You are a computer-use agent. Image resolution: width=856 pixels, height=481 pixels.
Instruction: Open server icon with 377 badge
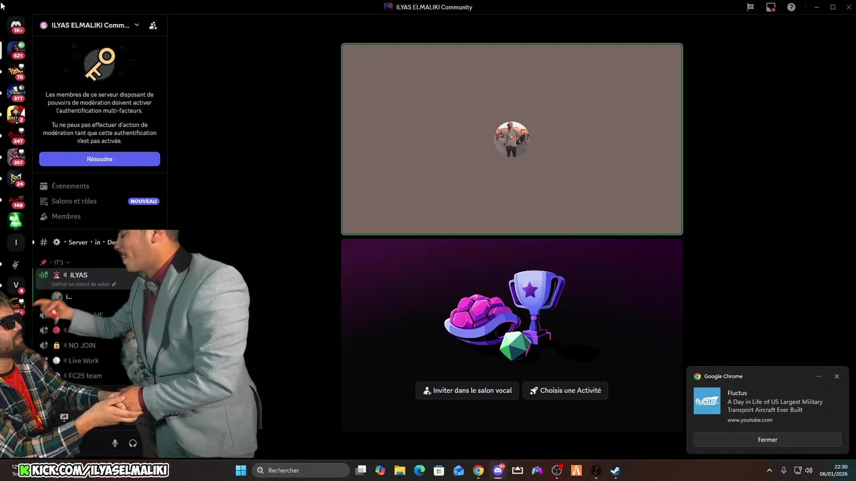pos(16,93)
